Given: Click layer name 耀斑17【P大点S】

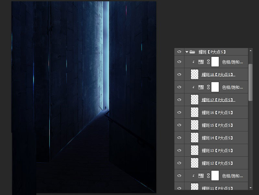Looking at the screenshot, I should click(218, 100).
